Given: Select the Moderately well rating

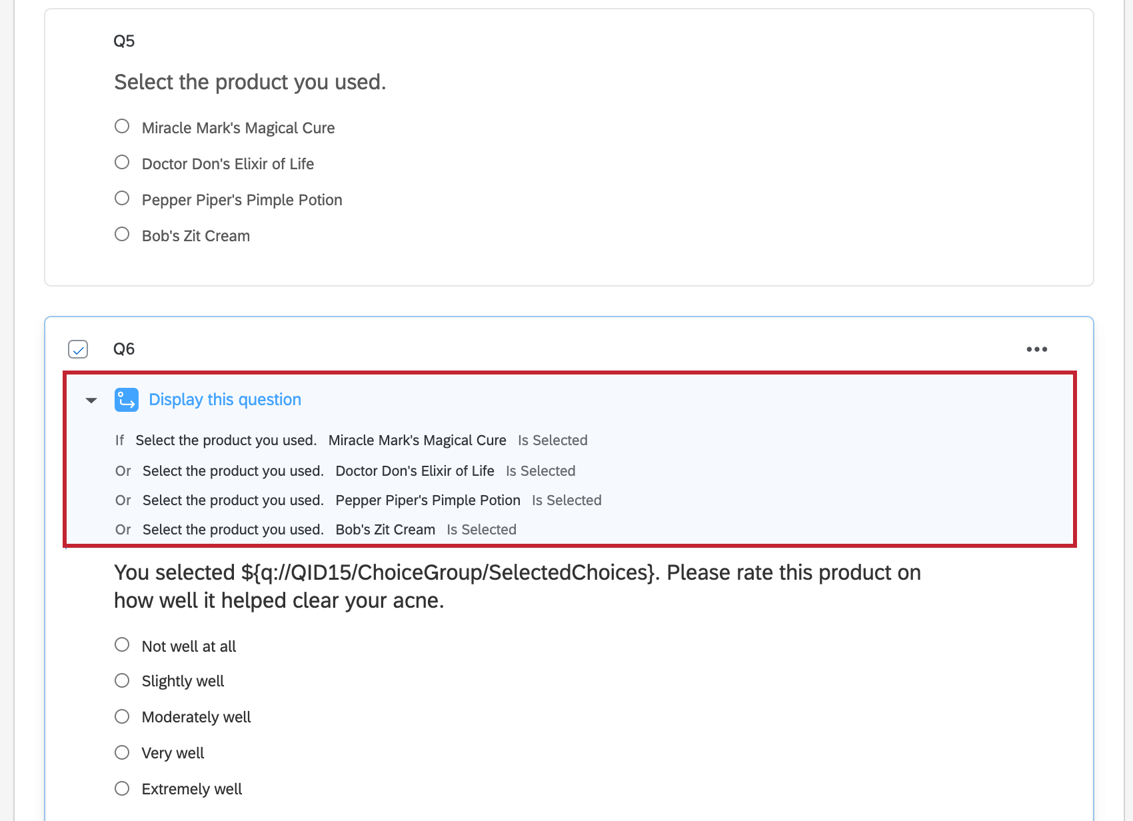Looking at the screenshot, I should (122, 716).
